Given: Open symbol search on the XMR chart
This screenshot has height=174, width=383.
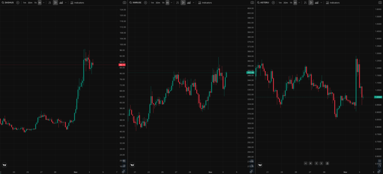Looking at the screenshot, I should click(135, 3).
